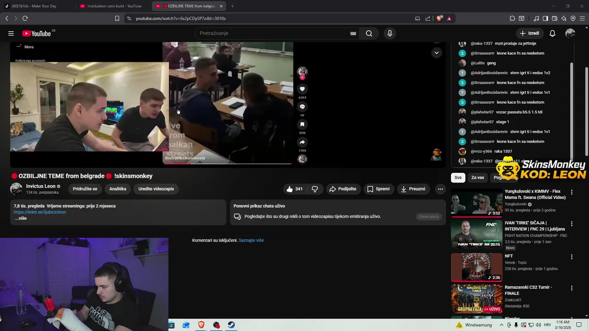Save video with Spremi
Image resolution: width=589 pixels, height=331 pixels.
coord(378,189)
